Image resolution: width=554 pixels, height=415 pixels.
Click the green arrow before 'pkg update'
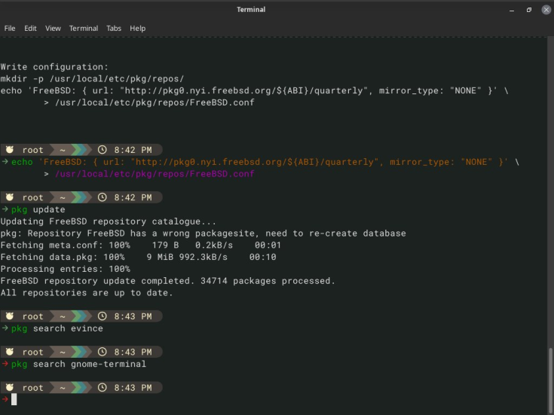(5, 209)
